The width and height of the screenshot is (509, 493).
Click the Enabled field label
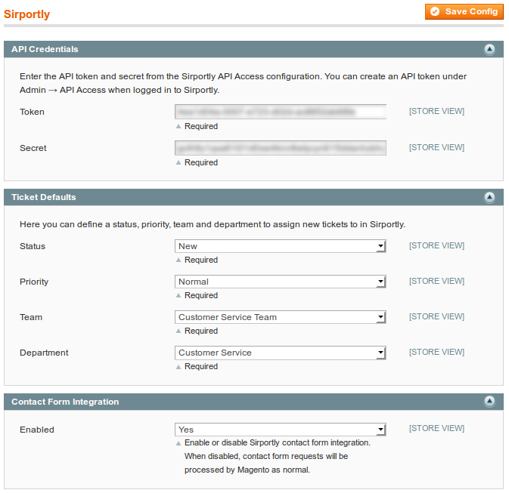(x=37, y=430)
